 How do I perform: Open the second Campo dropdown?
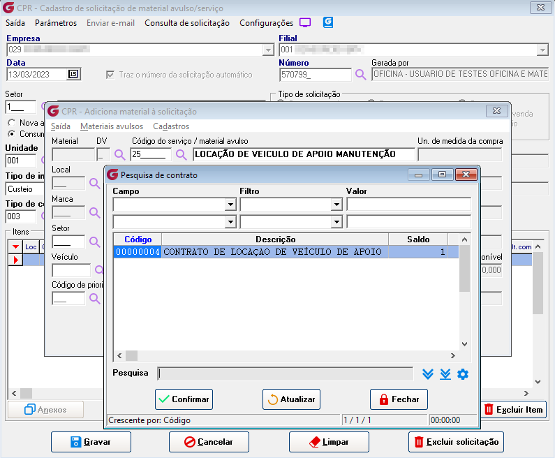pos(230,222)
